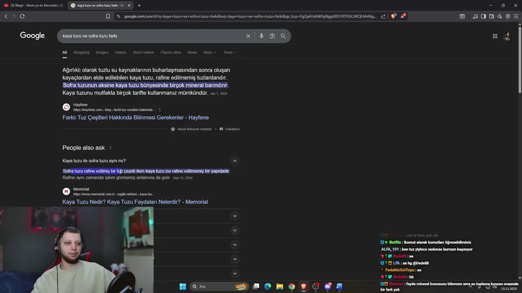Toggle the browser sidebar panel icon

483,16
